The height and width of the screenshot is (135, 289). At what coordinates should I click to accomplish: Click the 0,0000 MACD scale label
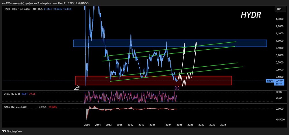point(279,109)
